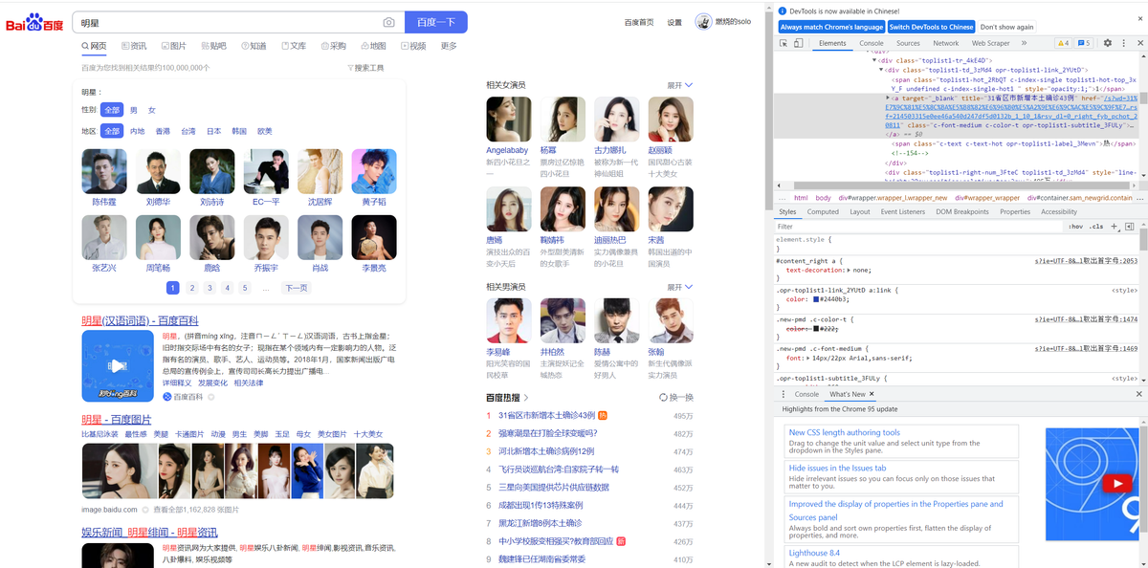Select 女 gender filter

(152, 110)
